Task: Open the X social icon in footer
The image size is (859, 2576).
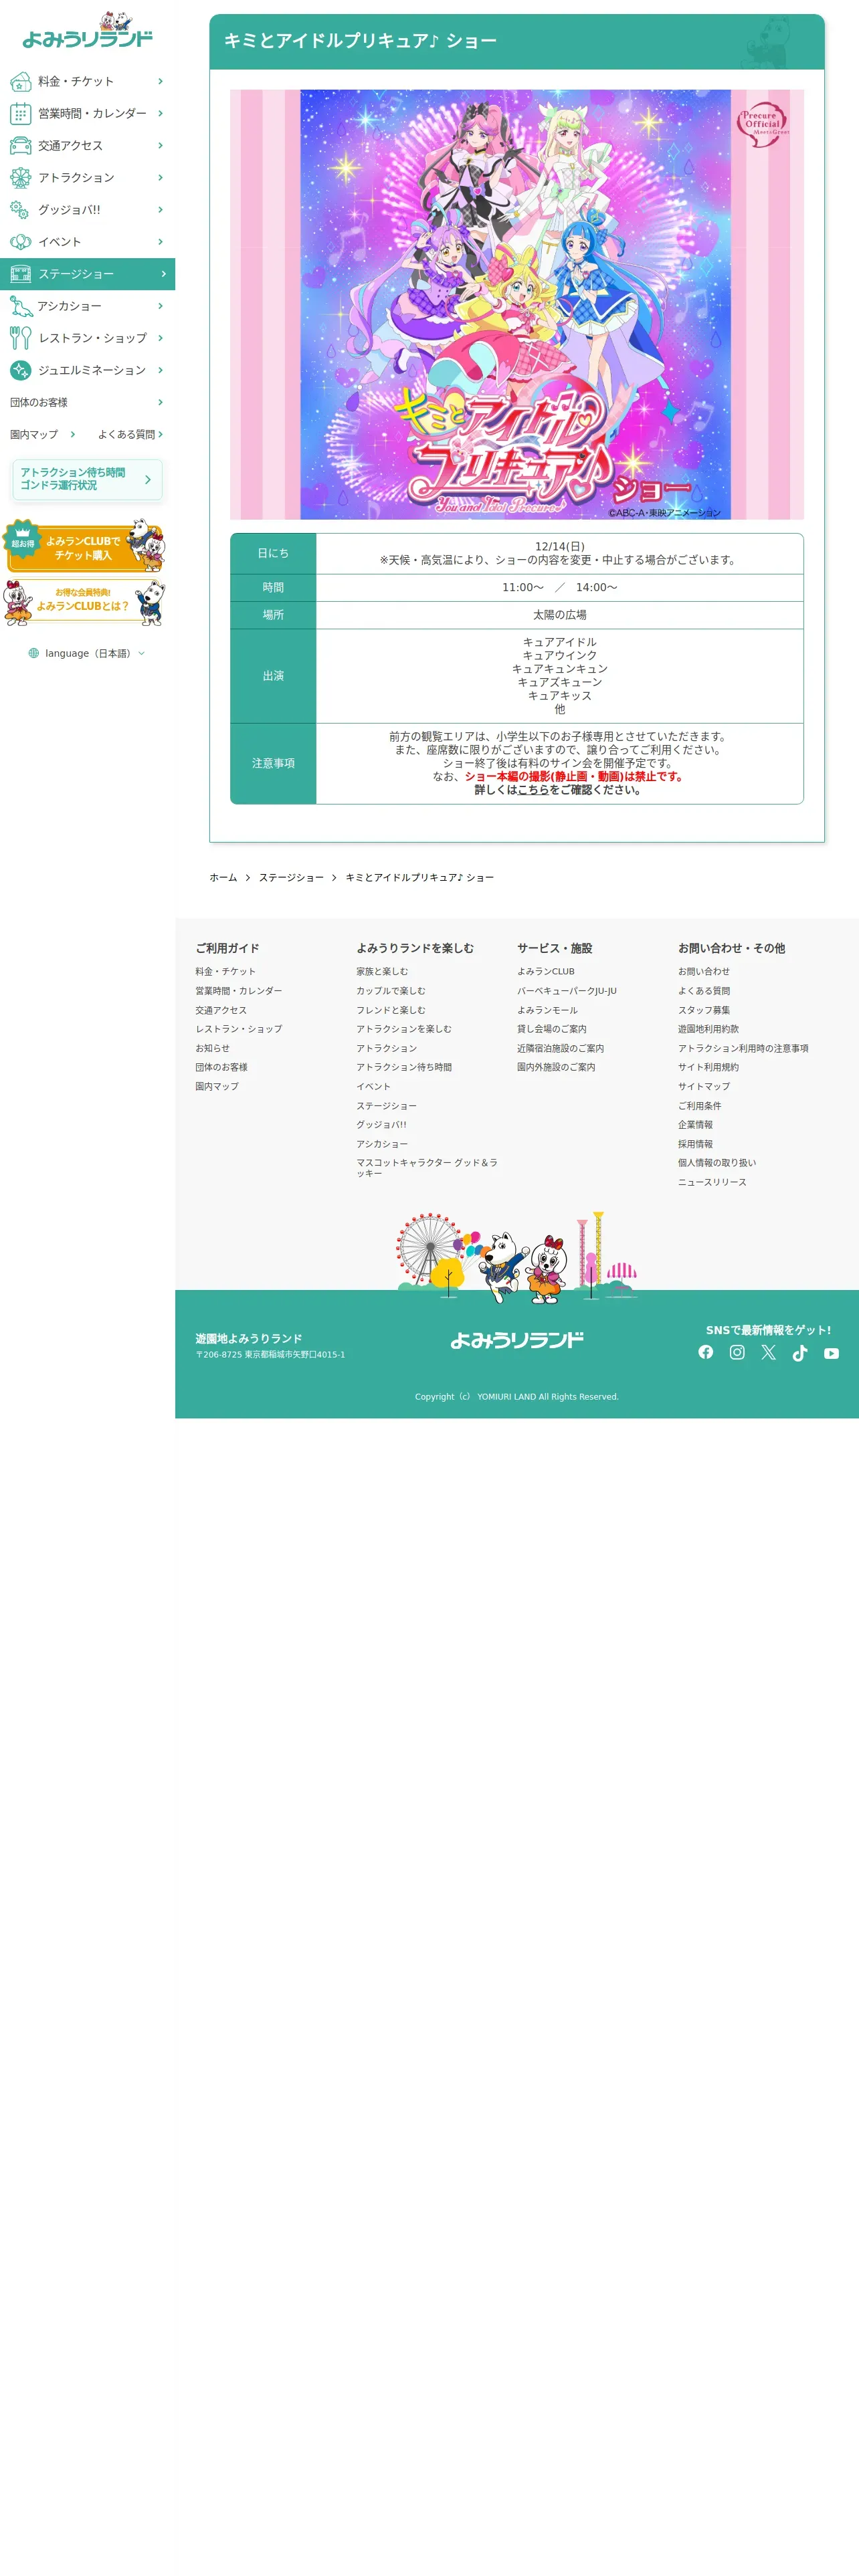Action: click(x=768, y=1352)
